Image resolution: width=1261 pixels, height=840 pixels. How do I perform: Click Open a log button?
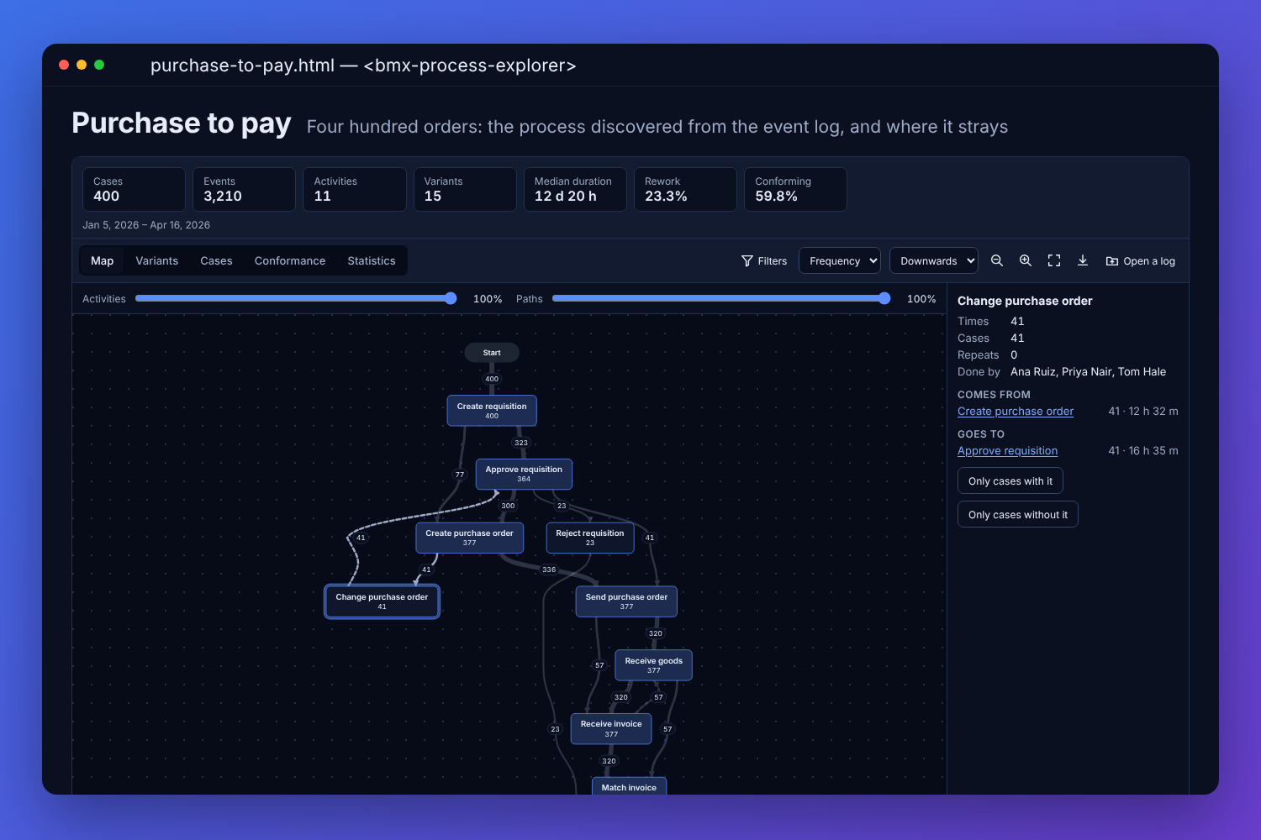(x=1141, y=260)
